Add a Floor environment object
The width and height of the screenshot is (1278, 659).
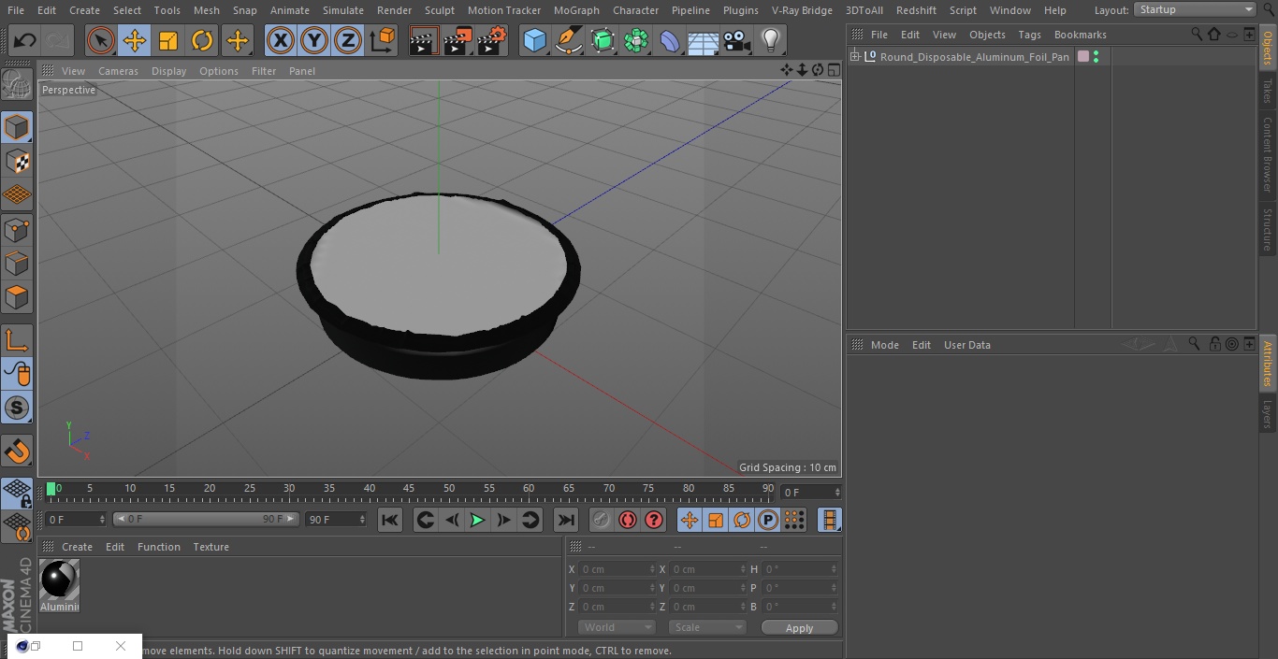(704, 40)
